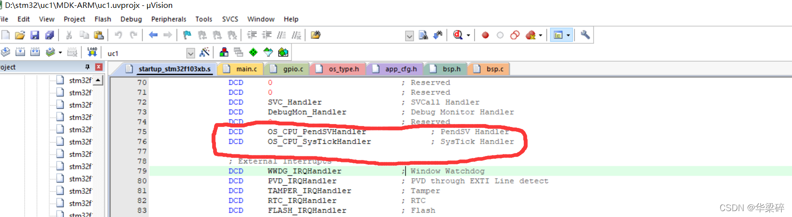Viewport: 792px width, 217px height.
Task: Click the Build target icon
Action: (20, 52)
